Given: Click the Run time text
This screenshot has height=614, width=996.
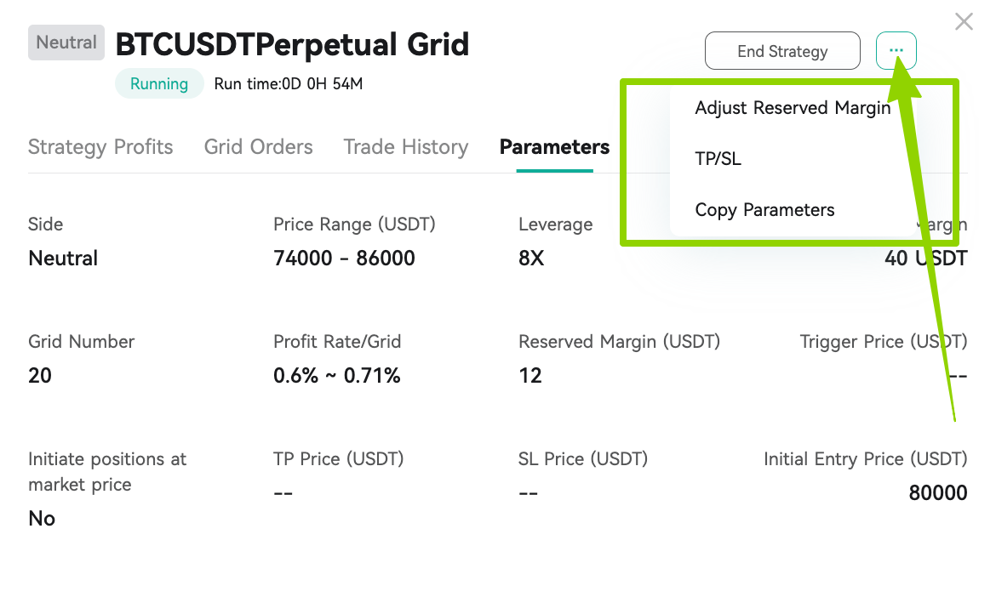Looking at the screenshot, I should (289, 83).
